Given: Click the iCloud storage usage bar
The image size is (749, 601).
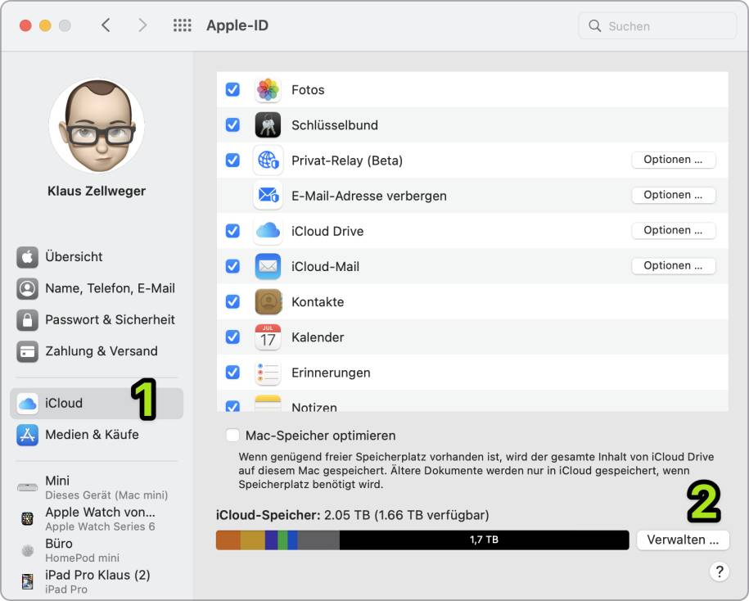Looking at the screenshot, I should (422, 540).
